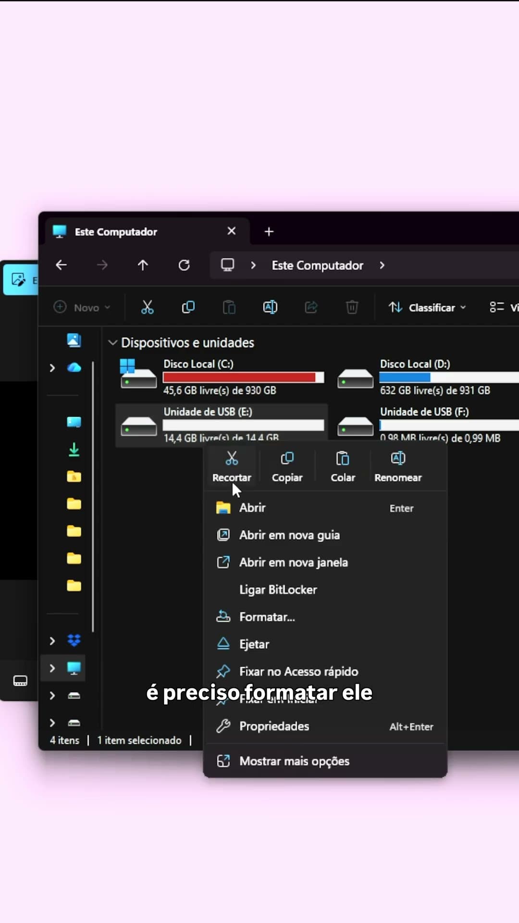Refresh the Este Computador view

(184, 265)
